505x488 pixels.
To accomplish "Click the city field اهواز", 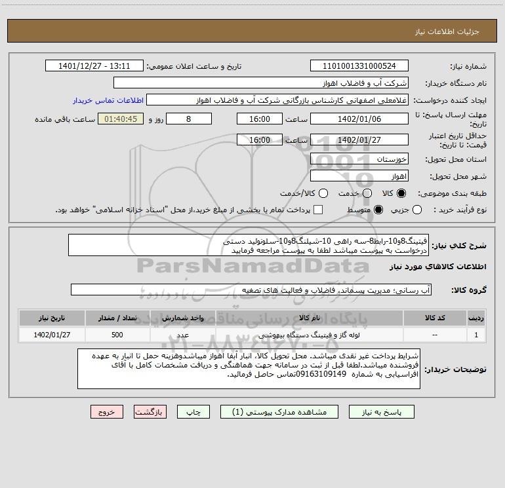I will point(359,176).
